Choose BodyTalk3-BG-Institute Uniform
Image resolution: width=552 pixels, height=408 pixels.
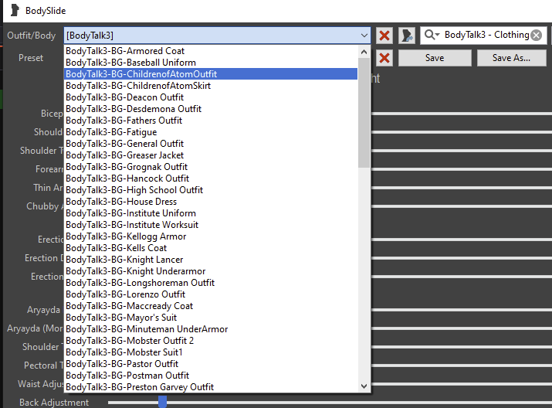coord(211,213)
